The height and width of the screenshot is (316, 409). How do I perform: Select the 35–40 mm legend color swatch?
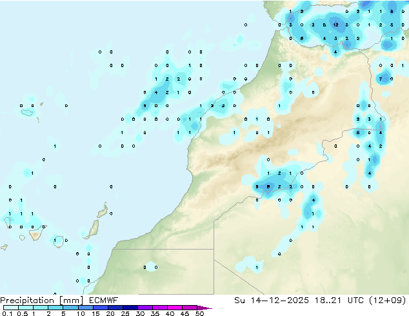point(159,308)
